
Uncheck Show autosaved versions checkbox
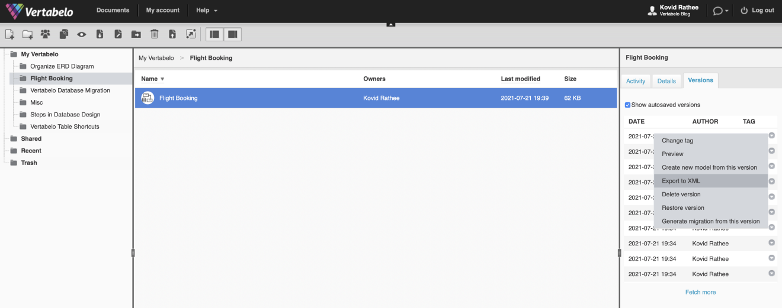click(628, 105)
